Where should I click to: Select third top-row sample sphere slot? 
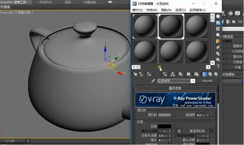coord(197,26)
